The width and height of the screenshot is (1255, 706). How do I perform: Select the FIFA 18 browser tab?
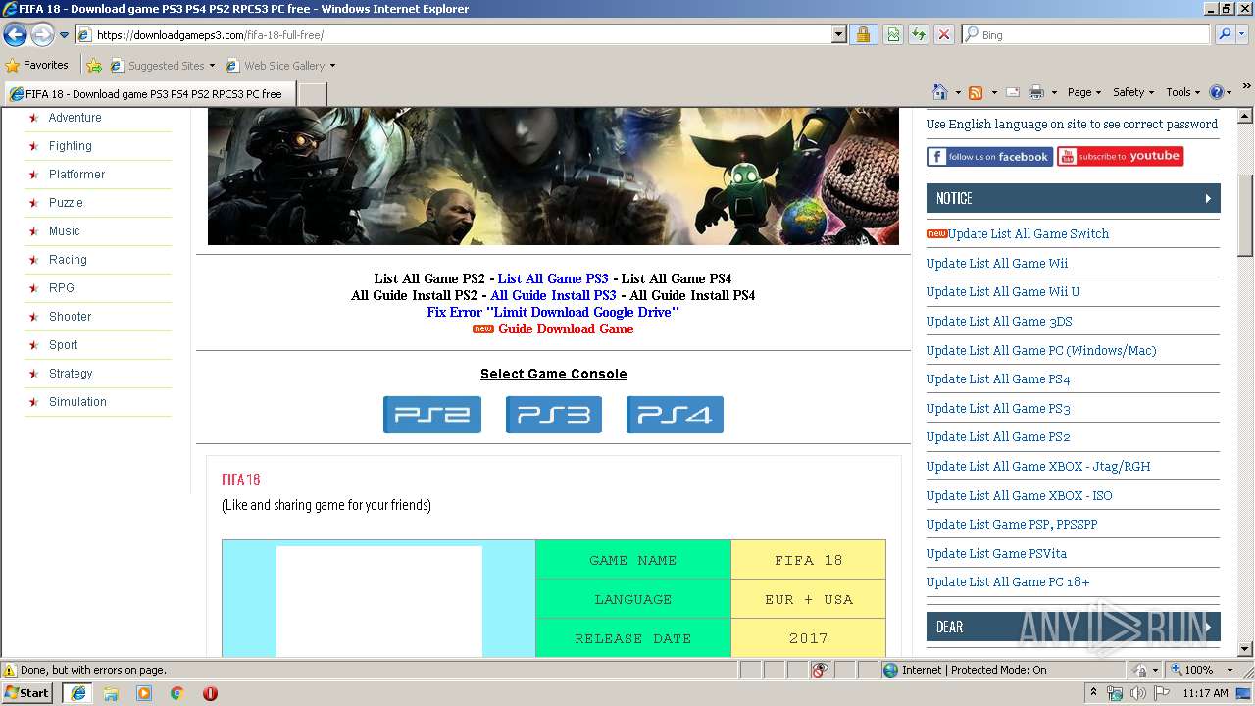coord(148,94)
